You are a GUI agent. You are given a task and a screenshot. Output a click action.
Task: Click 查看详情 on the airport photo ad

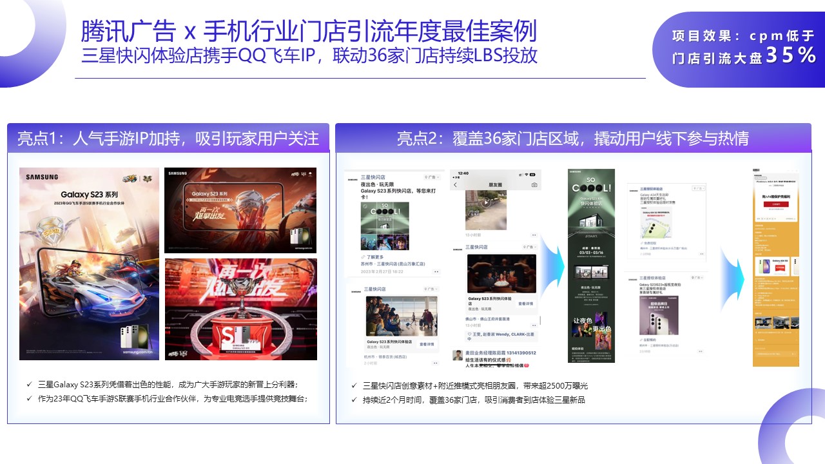coord(427,345)
